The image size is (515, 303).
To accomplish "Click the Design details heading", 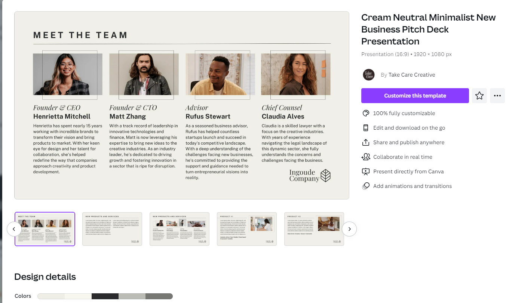I will [45, 277].
